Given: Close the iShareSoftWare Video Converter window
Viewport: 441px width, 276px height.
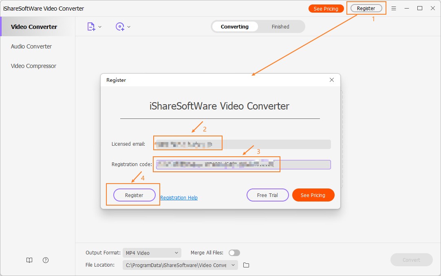Looking at the screenshot, I should point(433,9).
